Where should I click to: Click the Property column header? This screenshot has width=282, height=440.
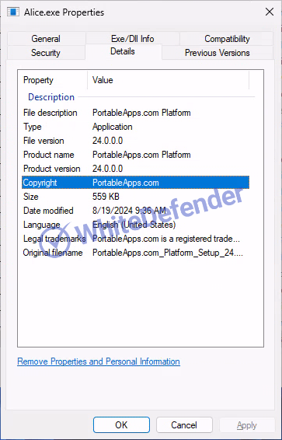click(52, 80)
